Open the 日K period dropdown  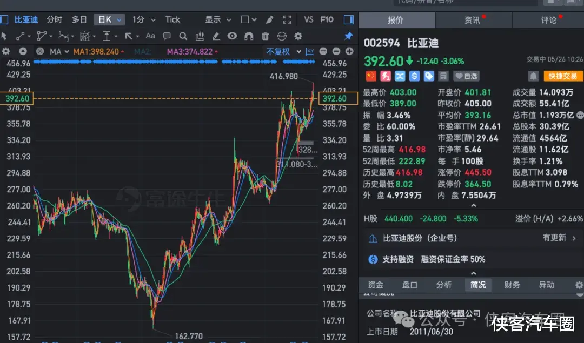tap(109, 20)
